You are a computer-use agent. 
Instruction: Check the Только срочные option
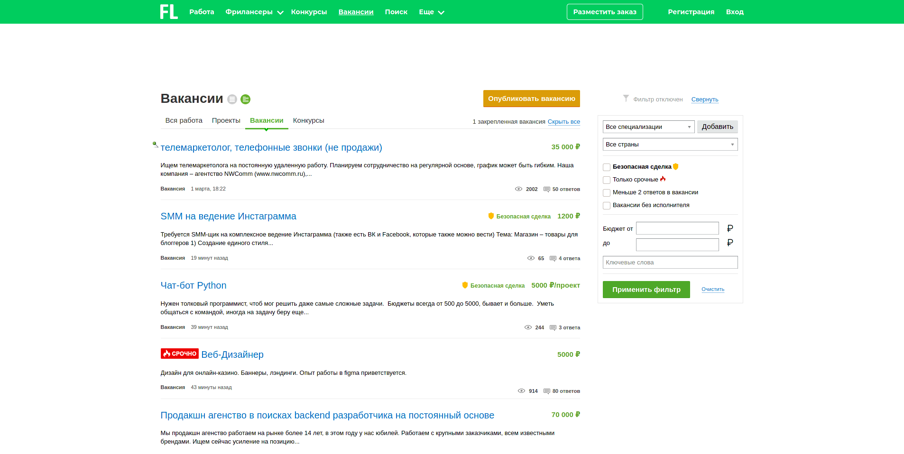coord(607,180)
